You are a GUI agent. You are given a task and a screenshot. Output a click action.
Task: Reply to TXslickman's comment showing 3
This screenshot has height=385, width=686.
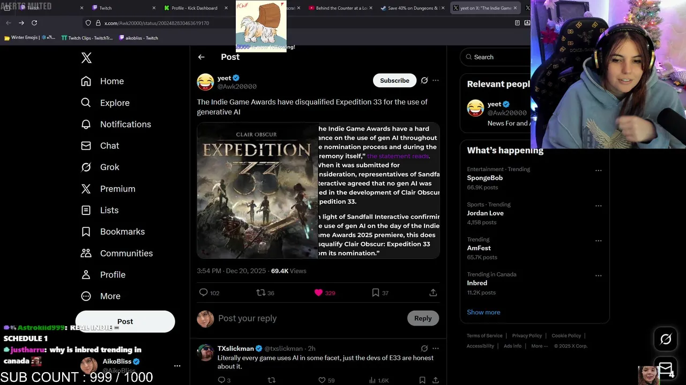point(221,380)
